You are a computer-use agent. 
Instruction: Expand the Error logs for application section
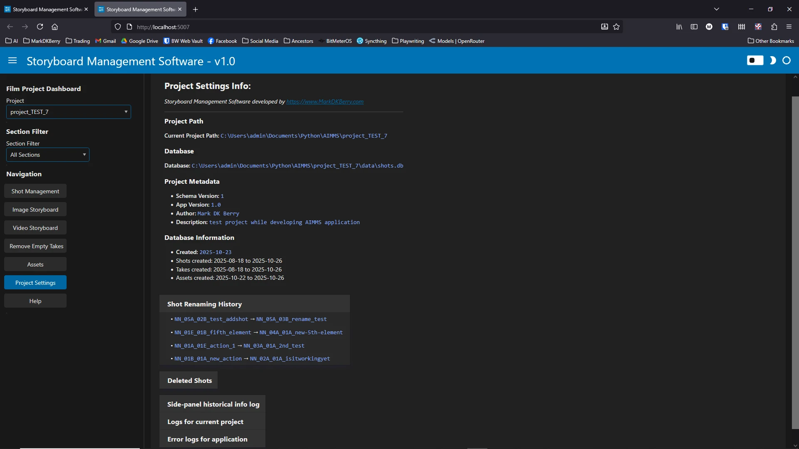coord(207,439)
